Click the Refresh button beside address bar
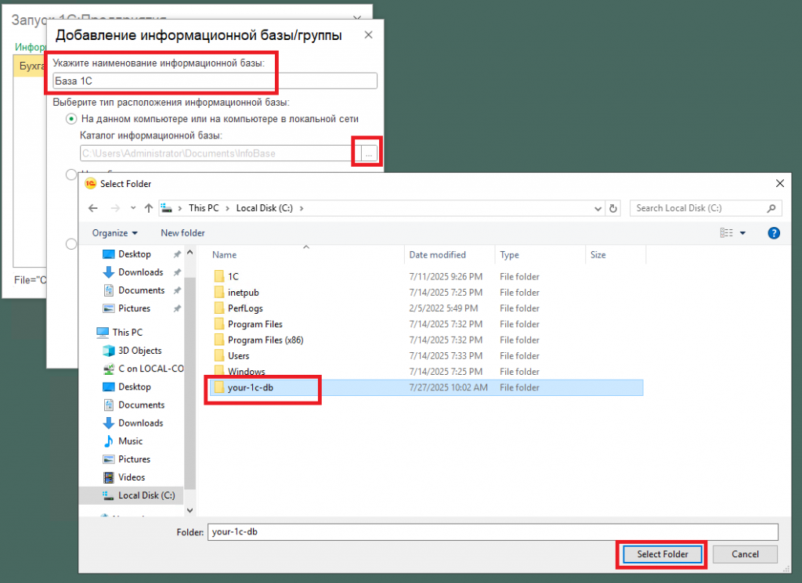This screenshot has height=583, width=802. [x=612, y=208]
